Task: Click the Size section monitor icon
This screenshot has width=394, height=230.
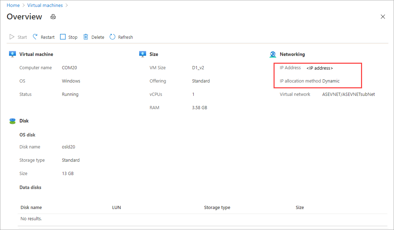Action: pos(142,54)
